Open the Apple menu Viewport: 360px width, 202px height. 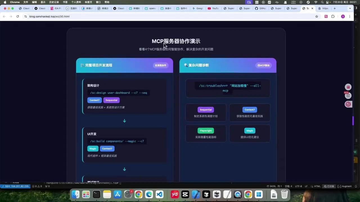5,2
